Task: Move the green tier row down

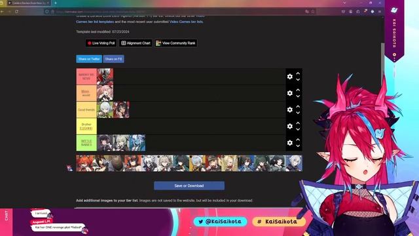Action: pyautogui.click(x=298, y=146)
